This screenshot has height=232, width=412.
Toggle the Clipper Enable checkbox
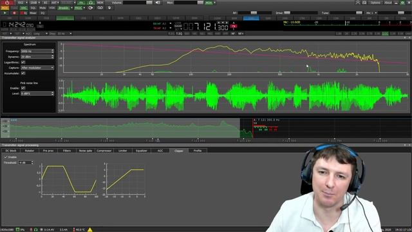click(x=6, y=157)
